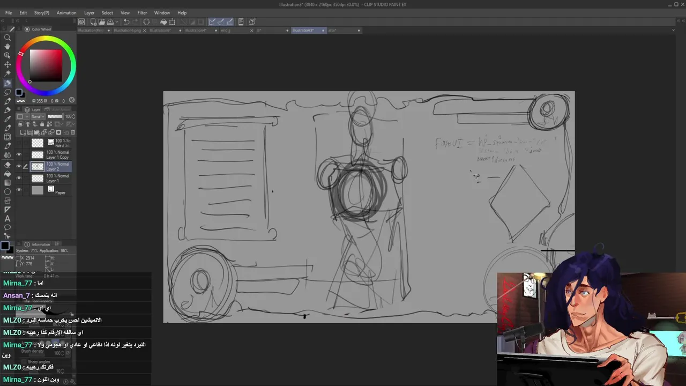Adjust the layer opacity slider
686x386 pixels.
(55, 116)
